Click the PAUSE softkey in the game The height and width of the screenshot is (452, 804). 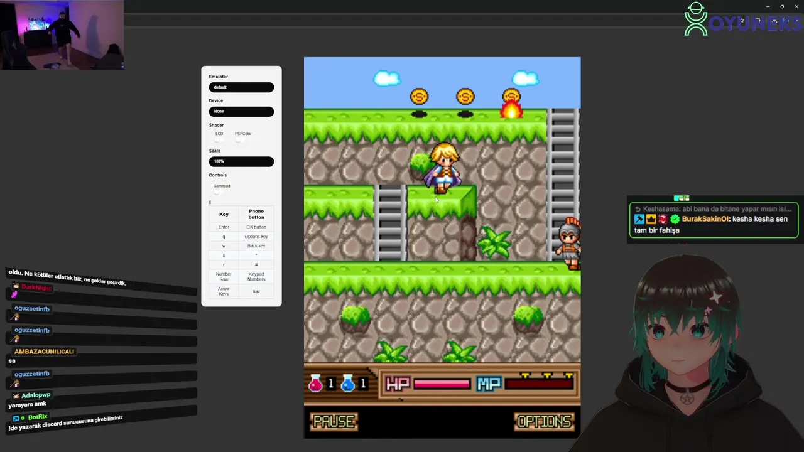click(x=334, y=421)
